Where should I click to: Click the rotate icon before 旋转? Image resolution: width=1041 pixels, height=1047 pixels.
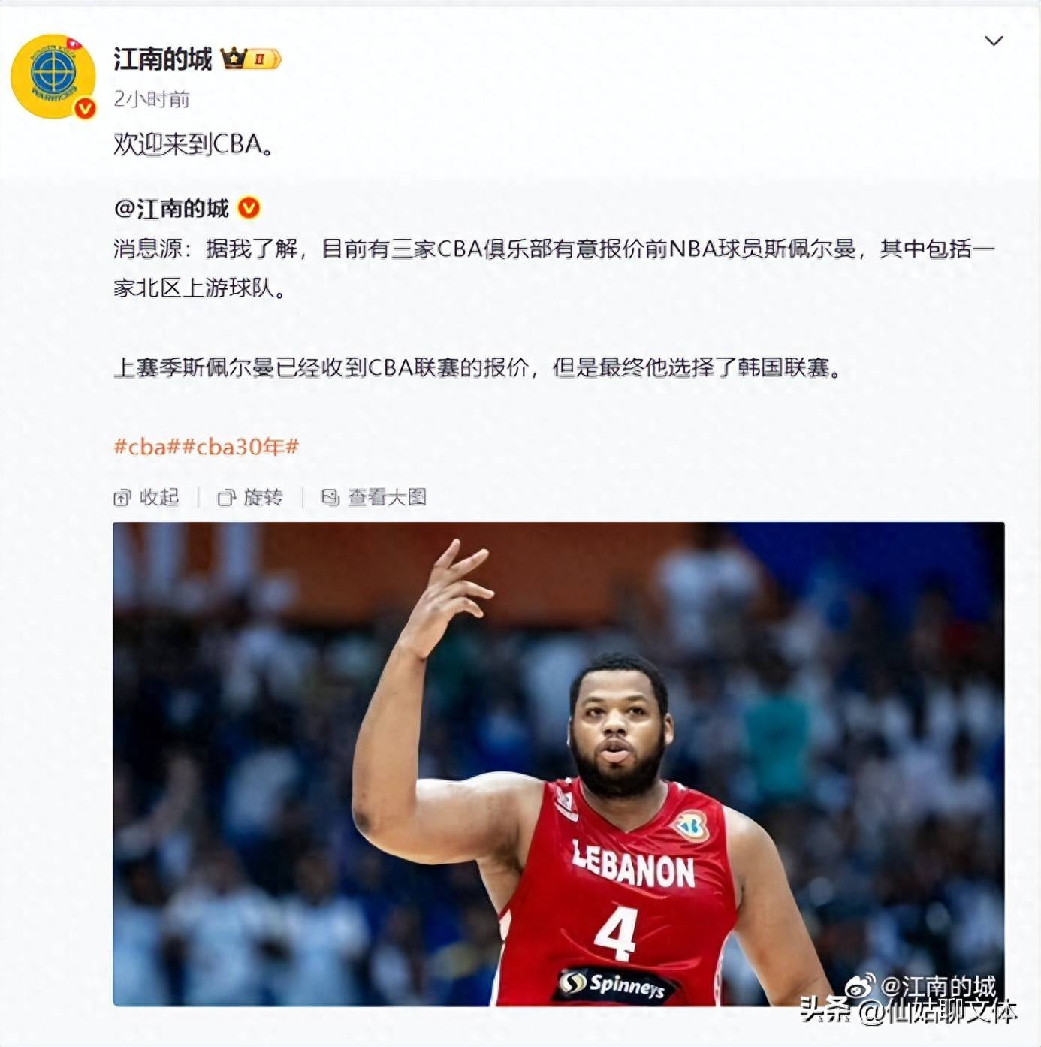tap(226, 498)
